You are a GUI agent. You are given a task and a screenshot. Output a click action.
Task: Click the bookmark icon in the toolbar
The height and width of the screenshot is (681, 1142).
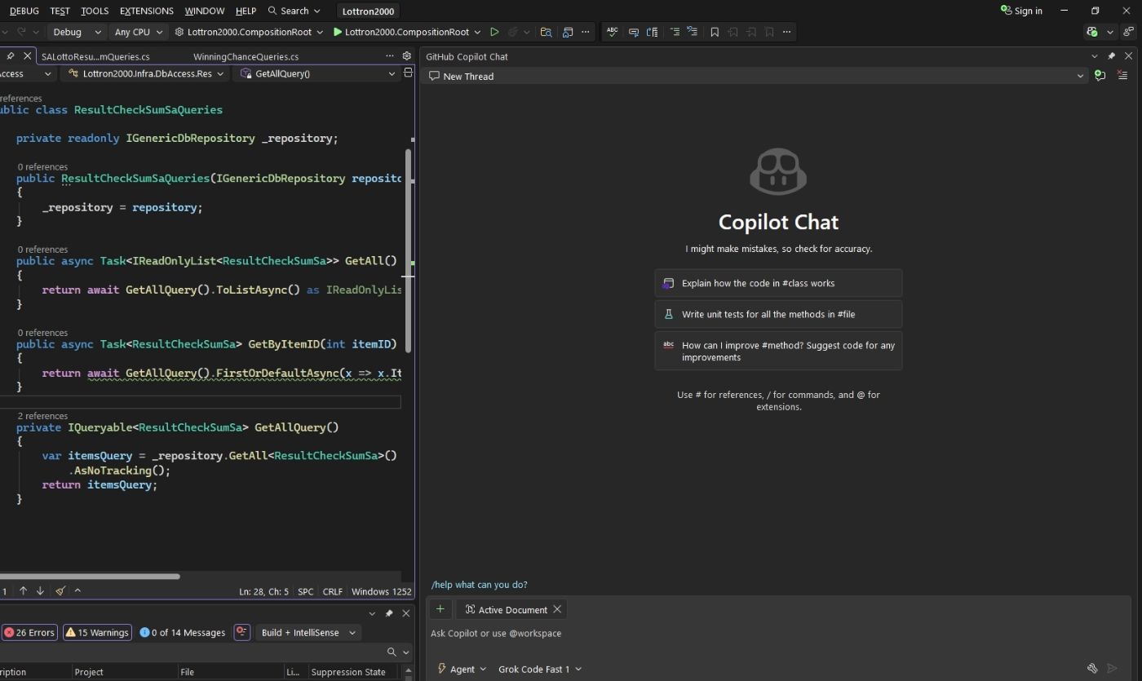715,32
